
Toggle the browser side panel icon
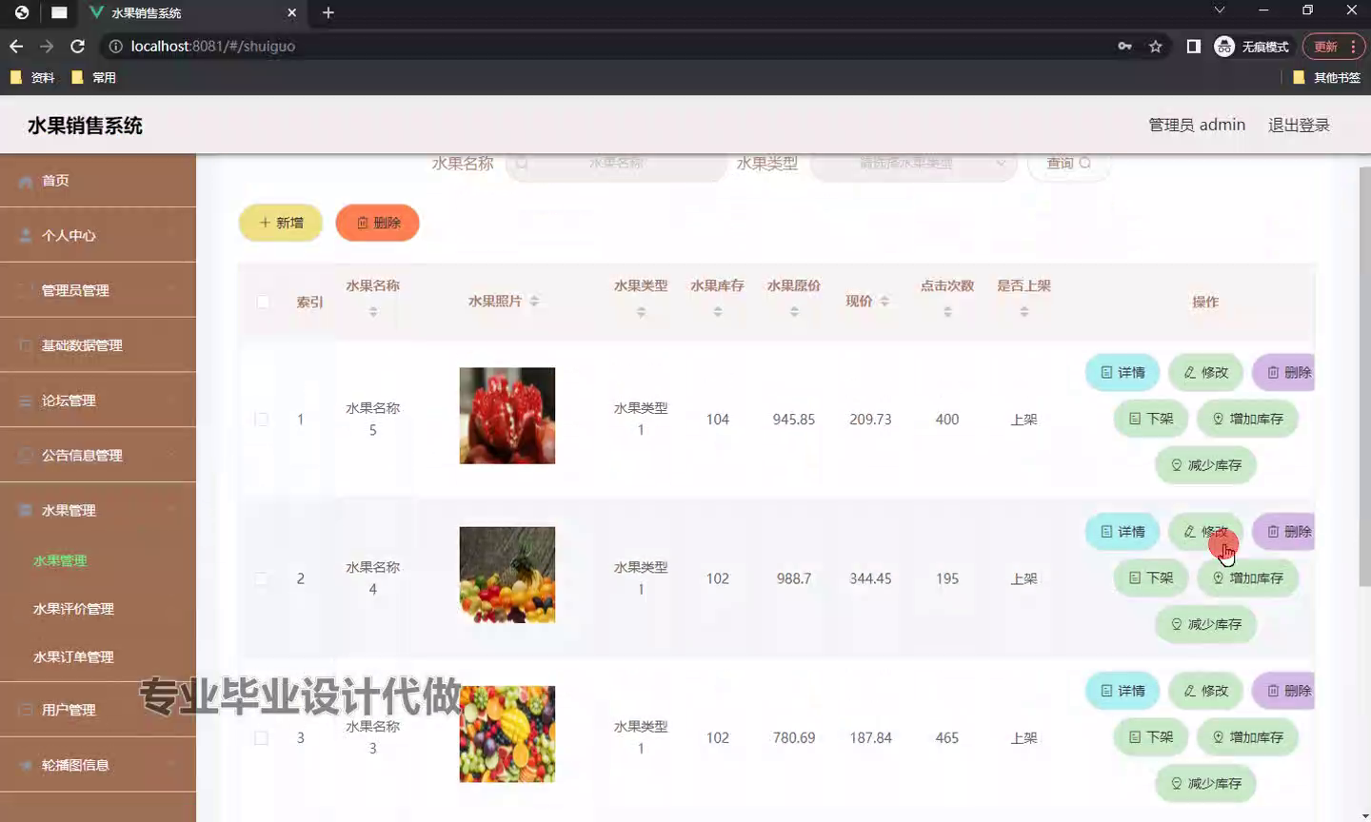(1193, 46)
